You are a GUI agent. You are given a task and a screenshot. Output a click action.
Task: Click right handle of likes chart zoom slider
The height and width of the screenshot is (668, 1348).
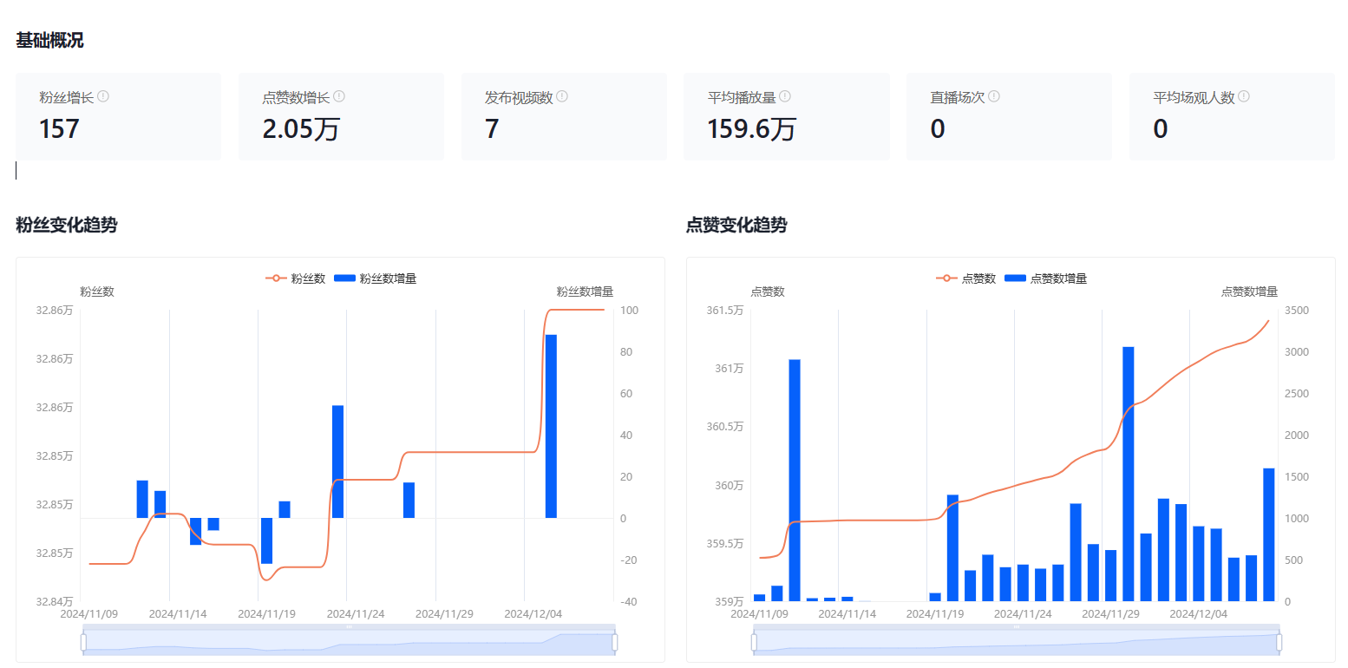(x=1279, y=642)
